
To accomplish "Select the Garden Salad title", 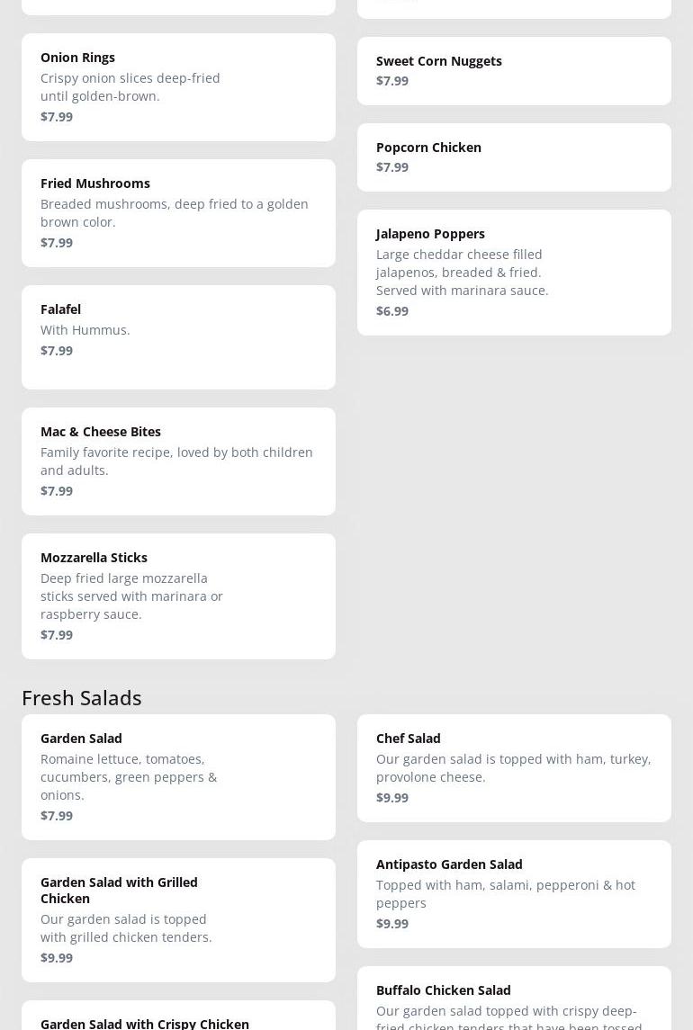I will click(x=81, y=739).
